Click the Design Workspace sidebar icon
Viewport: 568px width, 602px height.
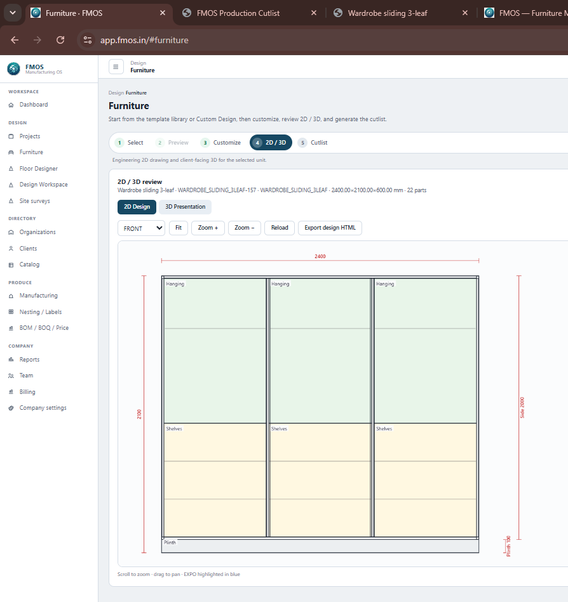(11, 185)
